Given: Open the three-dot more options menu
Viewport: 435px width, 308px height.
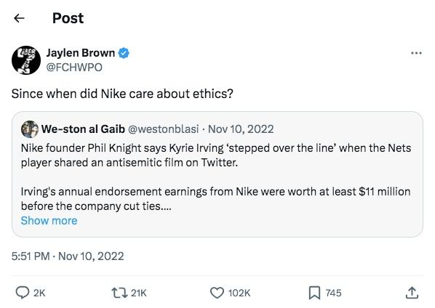Looking at the screenshot, I should [x=416, y=53].
